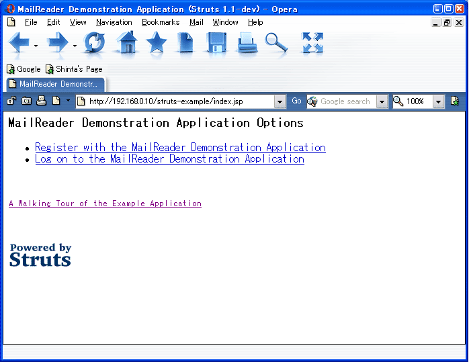Expand the Google search dropdown arrow
The image size is (469, 362).
click(x=382, y=101)
